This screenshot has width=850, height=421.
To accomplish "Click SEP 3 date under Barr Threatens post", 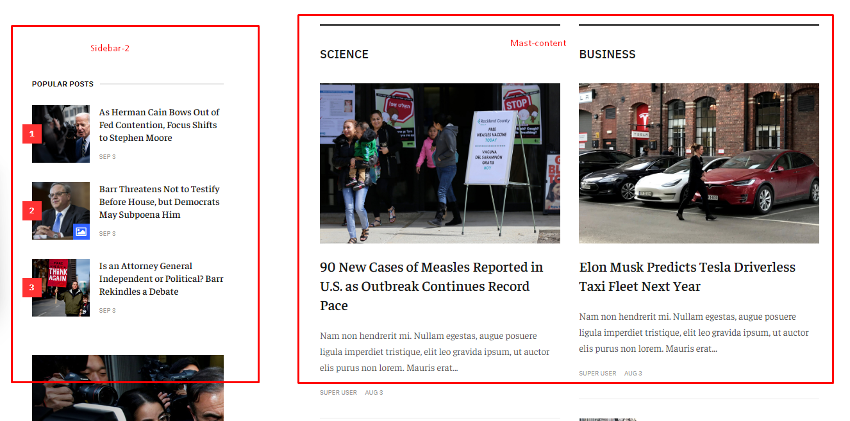I will (x=107, y=234).
